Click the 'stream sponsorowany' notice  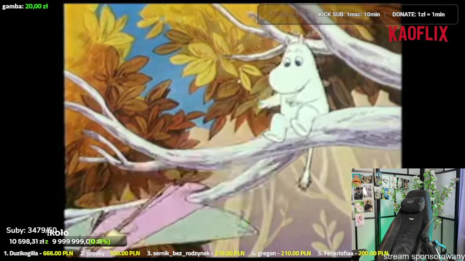click(424, 257)
